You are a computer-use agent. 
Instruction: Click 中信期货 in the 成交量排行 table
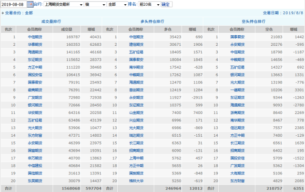(35, 37)
